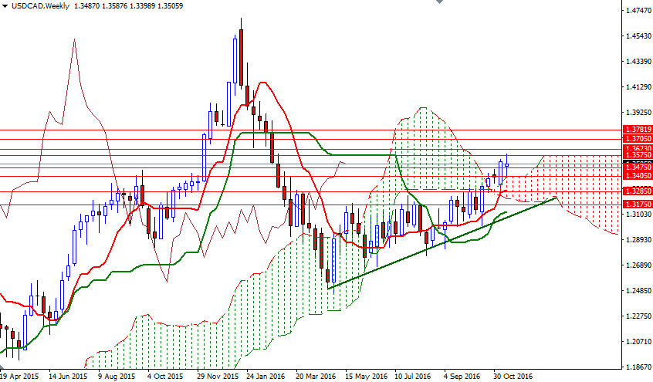Click the 14 Jun 2015 date label

coord(68,376)
